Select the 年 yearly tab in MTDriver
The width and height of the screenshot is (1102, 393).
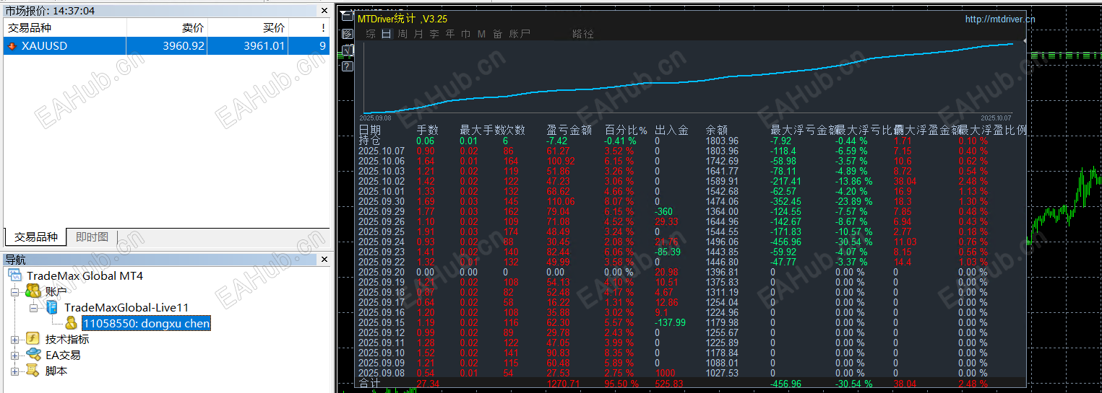(x=450, y=34)
